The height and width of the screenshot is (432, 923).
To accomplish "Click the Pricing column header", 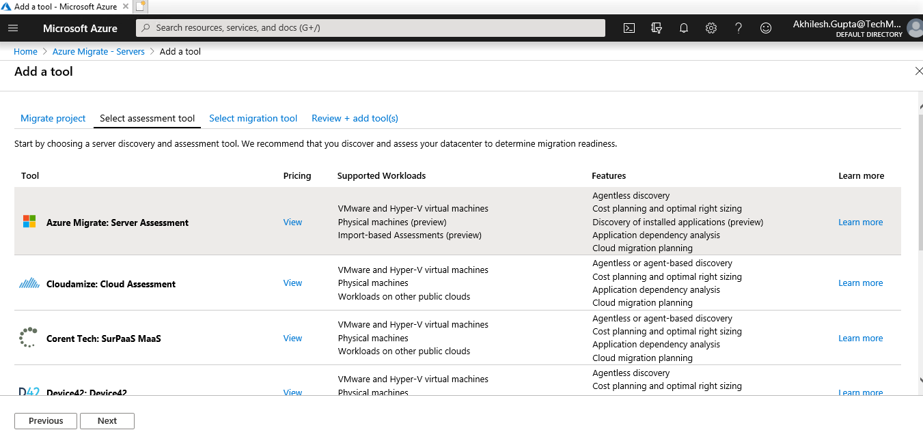I will [x=297, y=175].
